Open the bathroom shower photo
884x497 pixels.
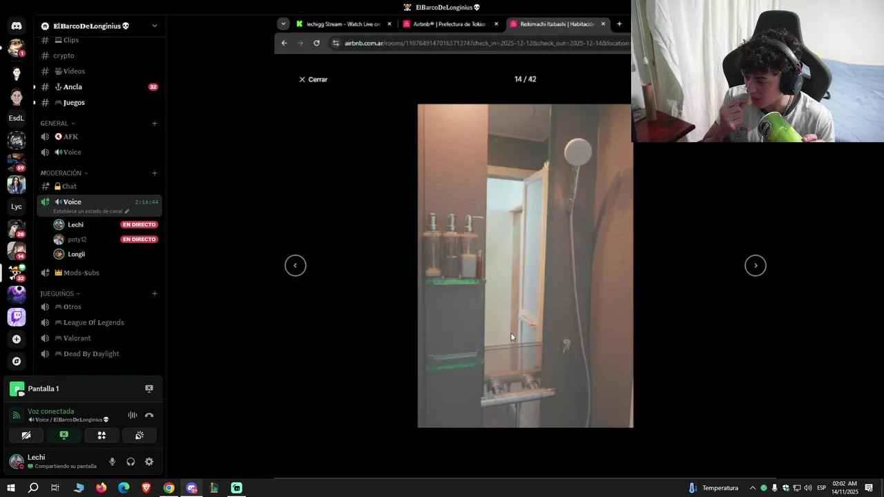coord(525,266)
